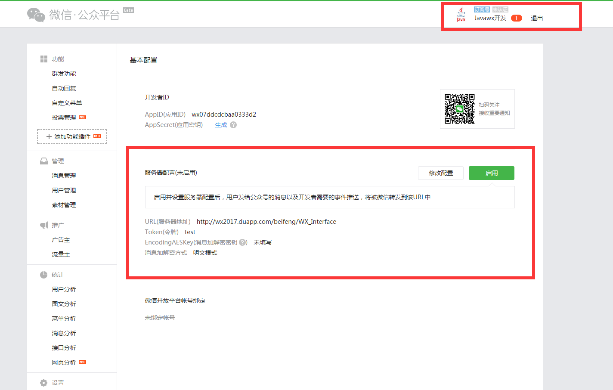Click the 微信·公众平台 title text
The image size is (613, 390).
point(84,15)
